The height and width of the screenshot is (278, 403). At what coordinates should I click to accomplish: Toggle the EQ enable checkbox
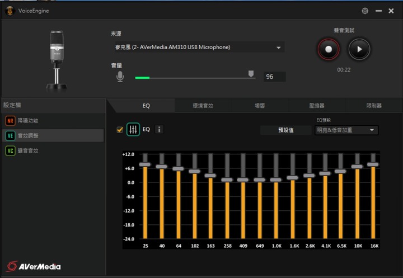tap(120, 130)
